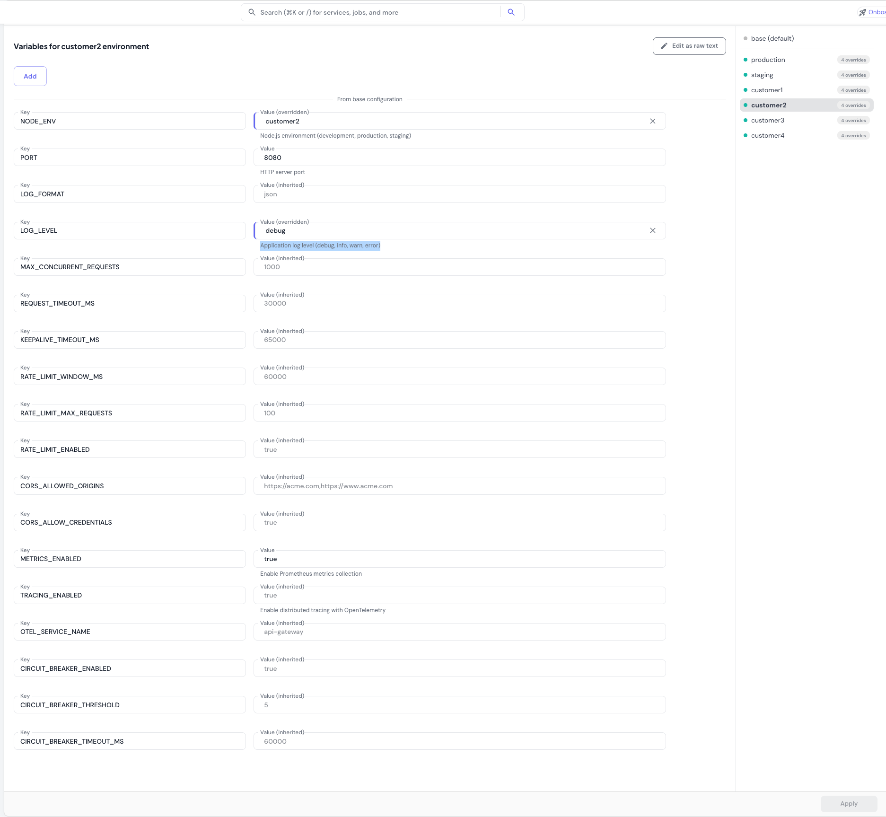The height and width of the screenshot is (817, 886).
Task: Clear the LOG_LEVEL override using its X icon
Action: coord(653,230)
